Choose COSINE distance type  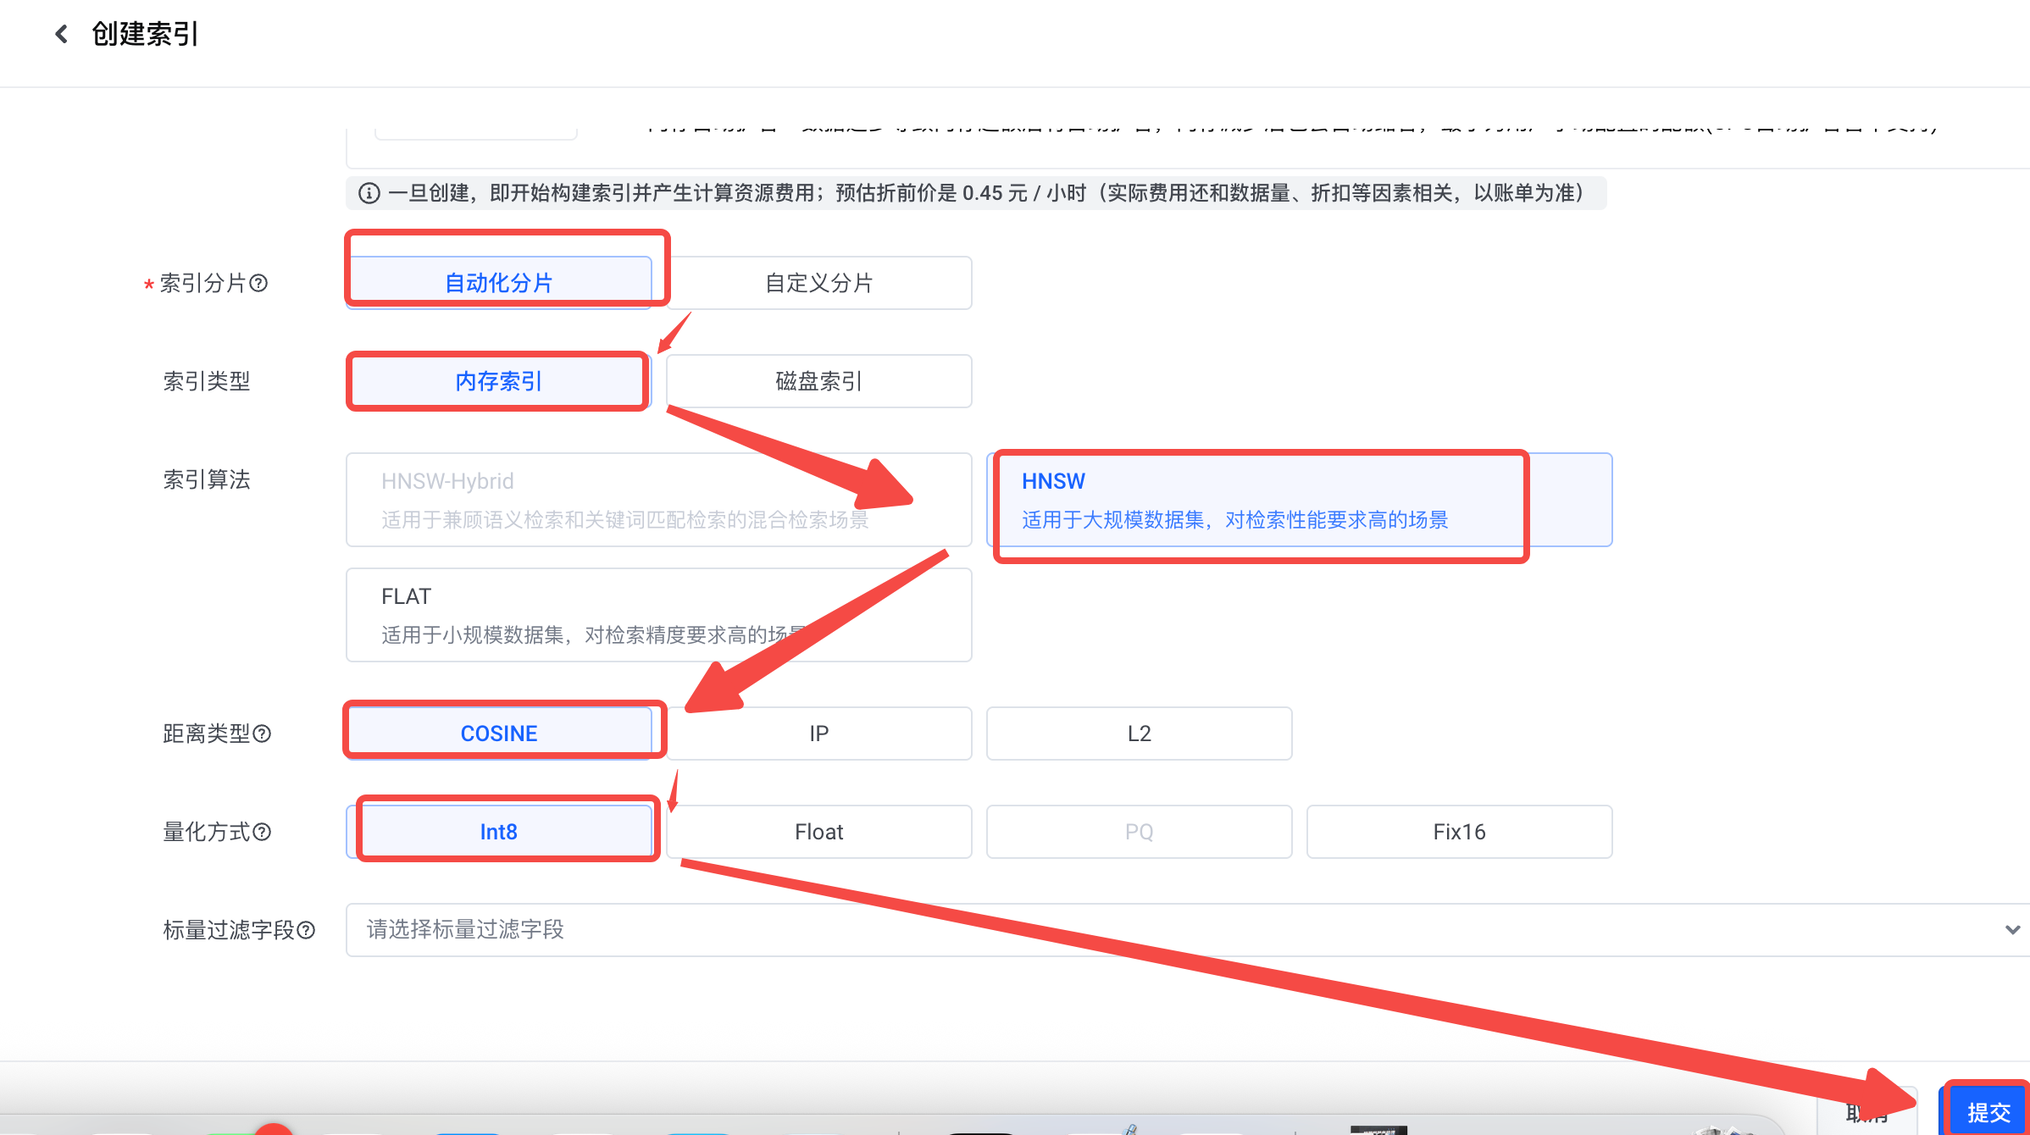[x=499, y=734]
